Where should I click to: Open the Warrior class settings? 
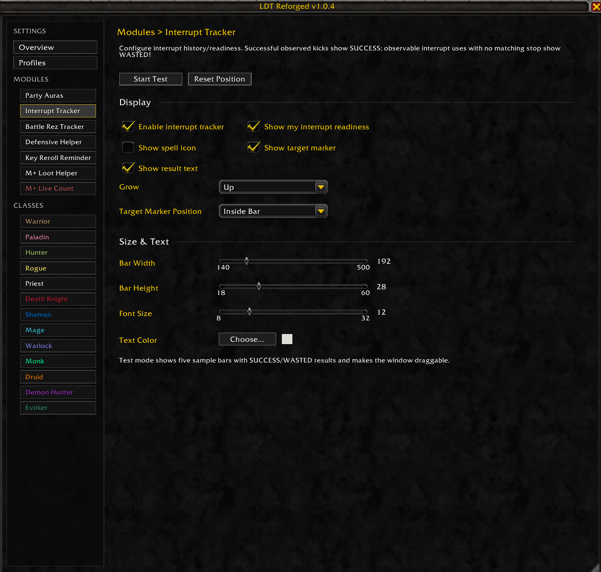click(58, 221)
